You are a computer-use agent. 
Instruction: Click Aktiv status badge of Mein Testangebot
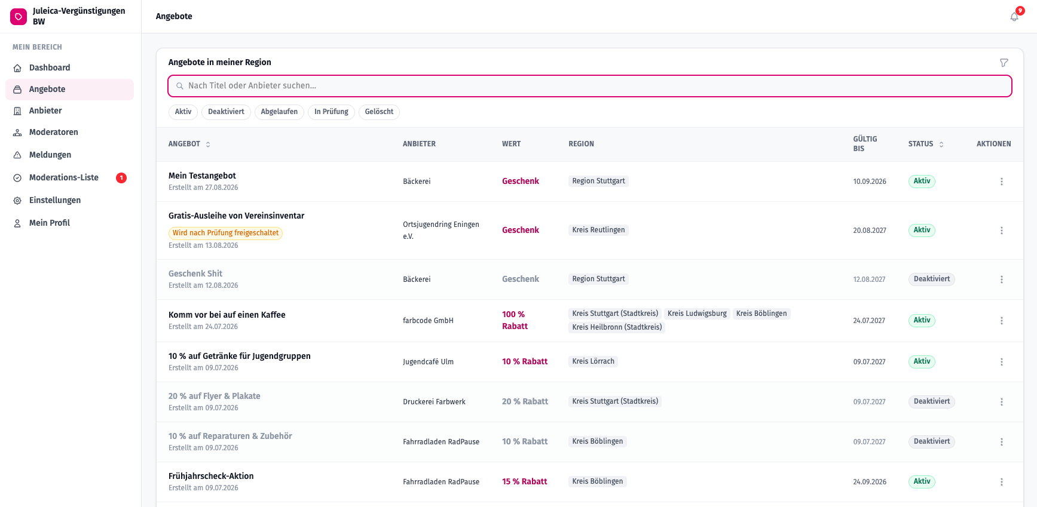(x=922, y=182)
